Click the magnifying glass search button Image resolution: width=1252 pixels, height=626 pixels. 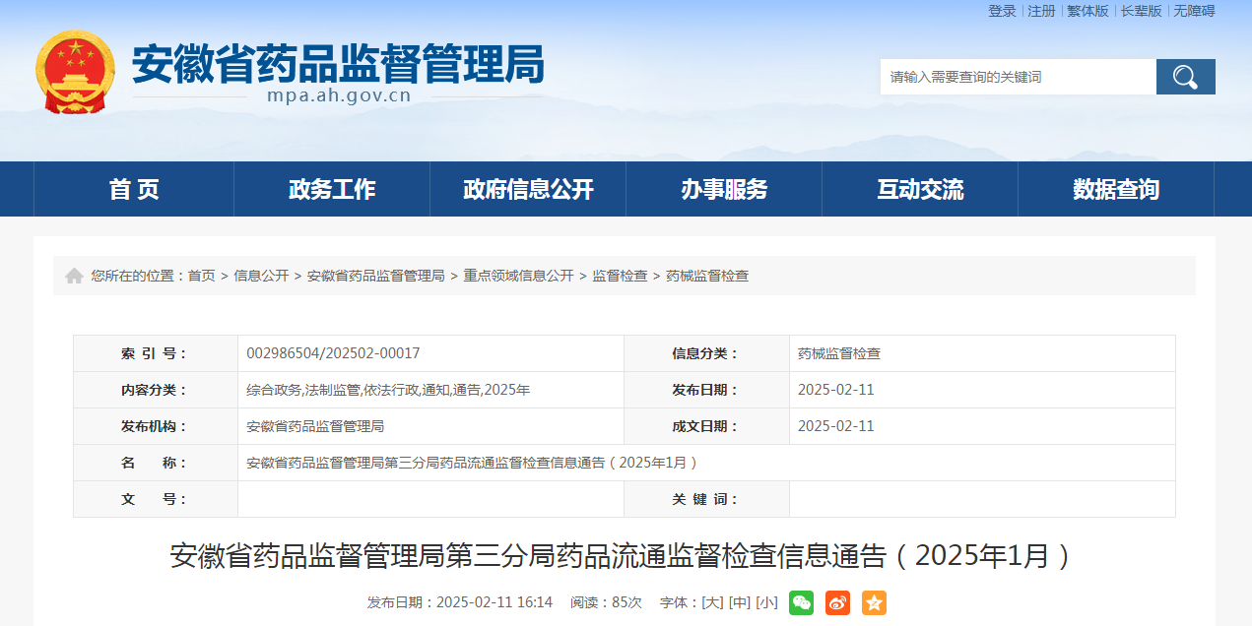pyautogui.click(x=1185, y=77)
